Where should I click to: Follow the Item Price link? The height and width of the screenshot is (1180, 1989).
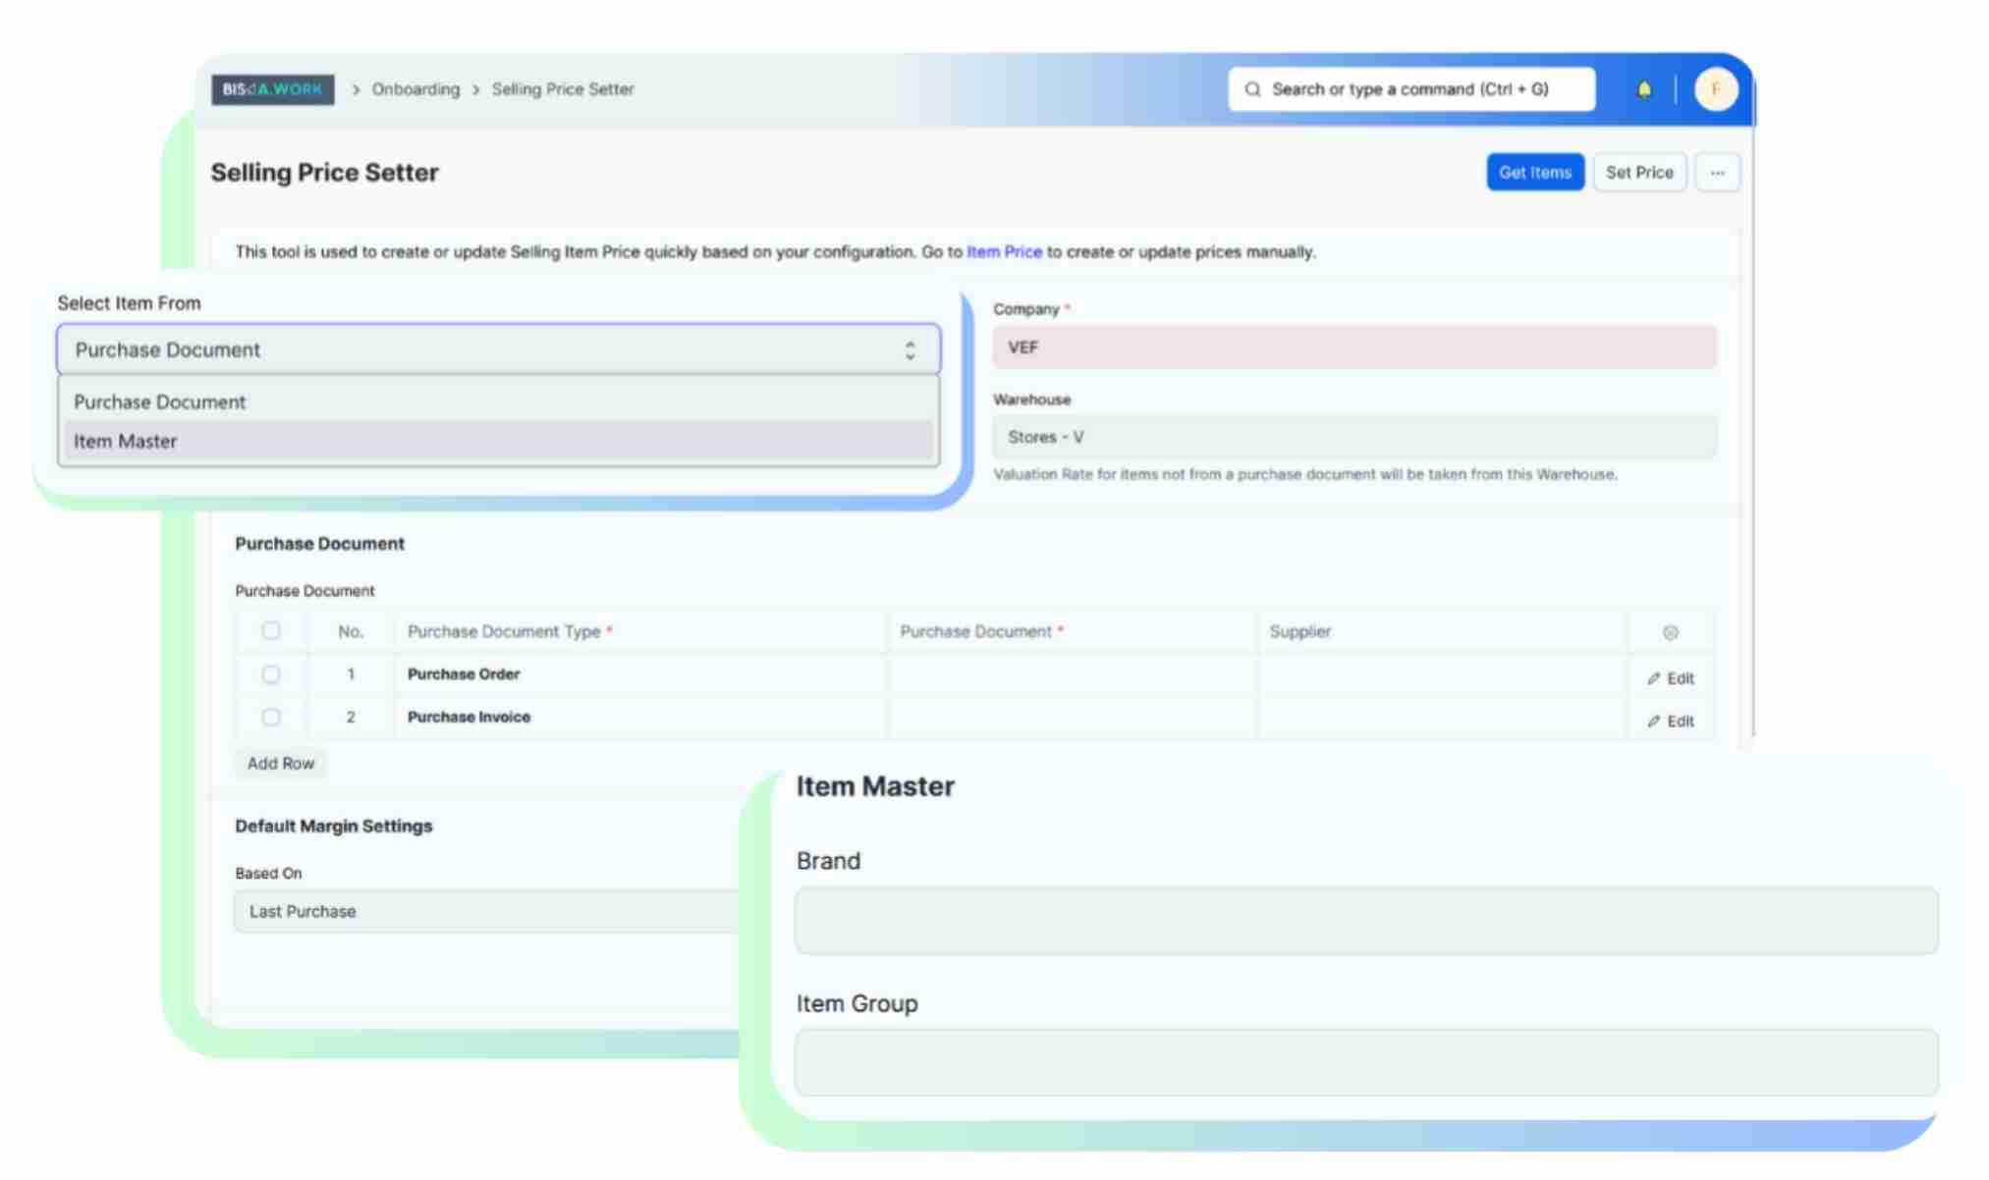coord(1004,252)
